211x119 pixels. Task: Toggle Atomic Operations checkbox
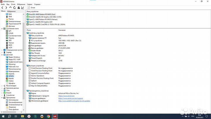tap(30, 76)
